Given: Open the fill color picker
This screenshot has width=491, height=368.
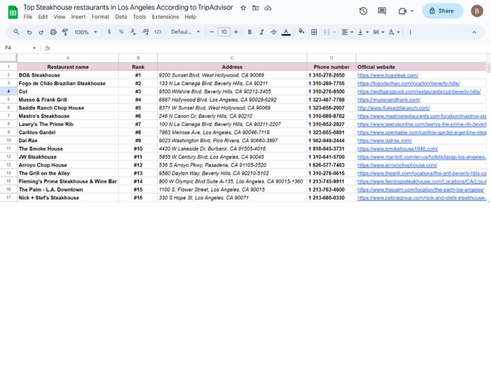Looking at the screenshot, I should tap(301, 31).
